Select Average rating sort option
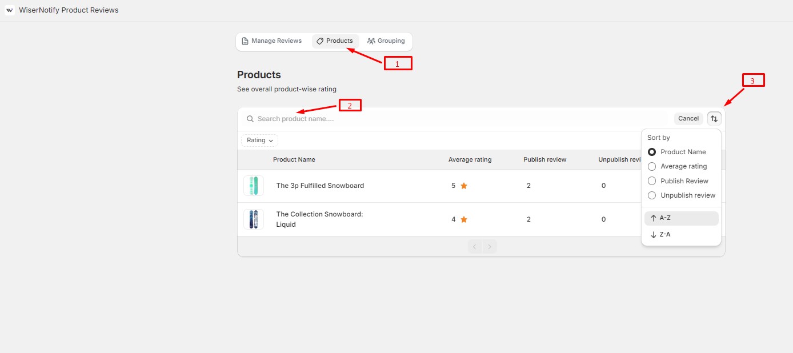 [652, 166]
